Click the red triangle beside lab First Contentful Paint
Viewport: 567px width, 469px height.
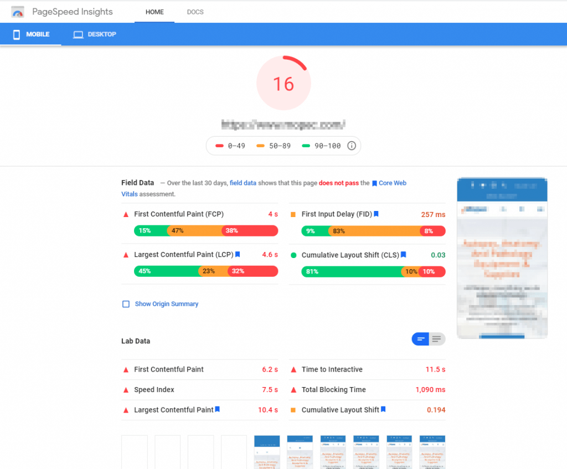point(126,369)
